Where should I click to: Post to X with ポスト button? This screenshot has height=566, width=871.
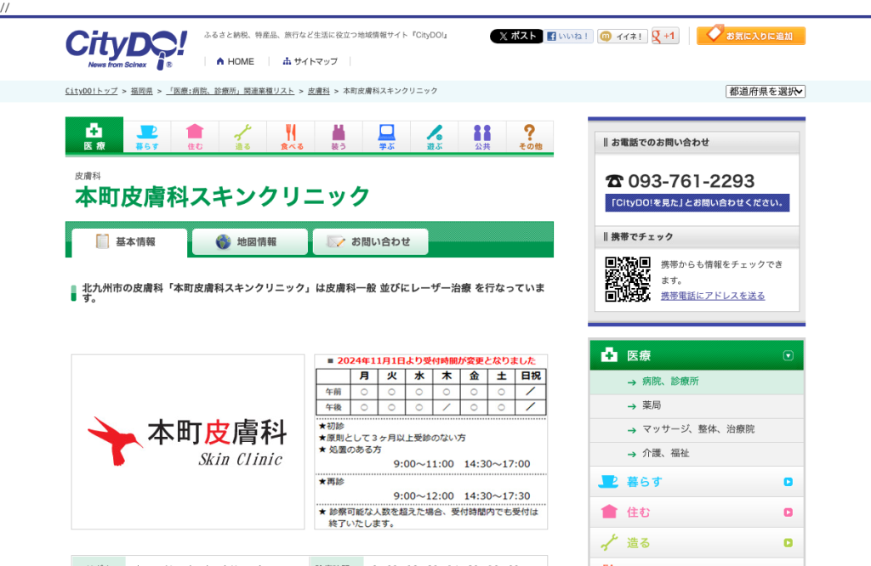pos(516,36)
